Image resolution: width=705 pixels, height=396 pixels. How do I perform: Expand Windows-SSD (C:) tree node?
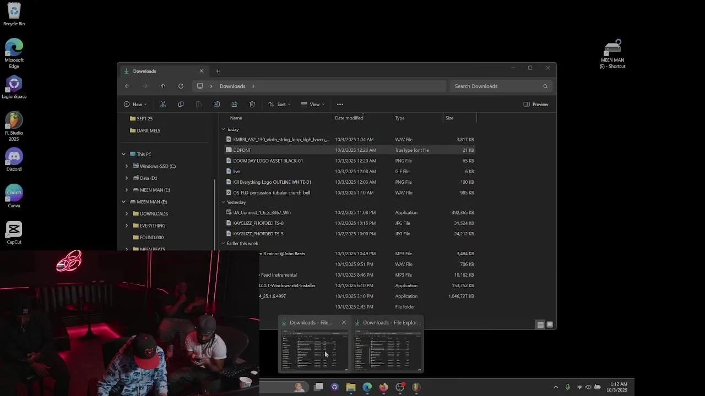[x=127, y=166]
